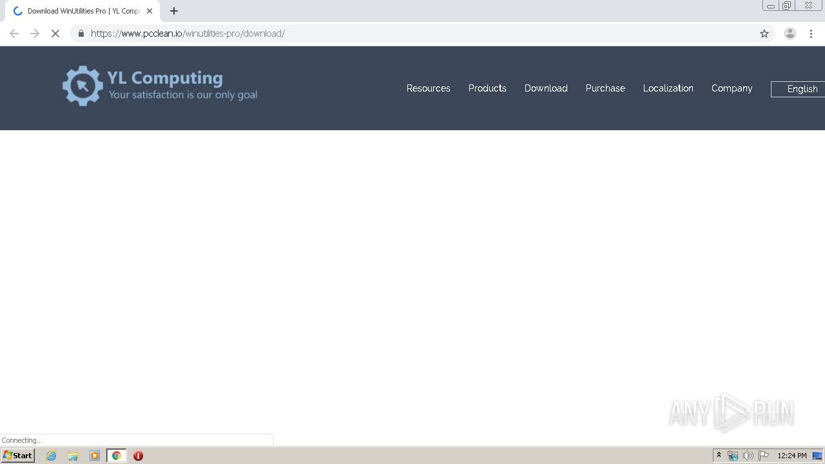Click the Chrome taskbar button
The height and width of the screenshot is (464, 825).
click(117, 456)
